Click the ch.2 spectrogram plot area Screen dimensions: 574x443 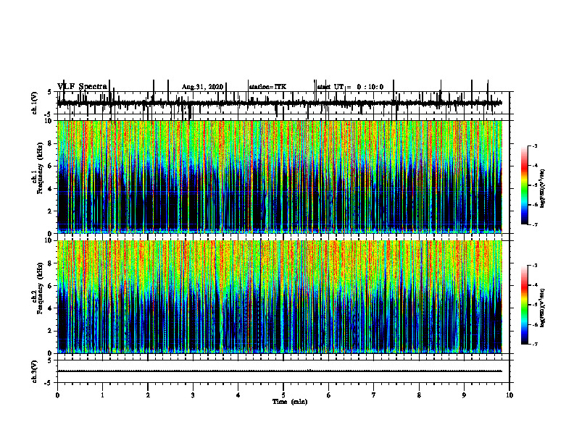(280, 297)
